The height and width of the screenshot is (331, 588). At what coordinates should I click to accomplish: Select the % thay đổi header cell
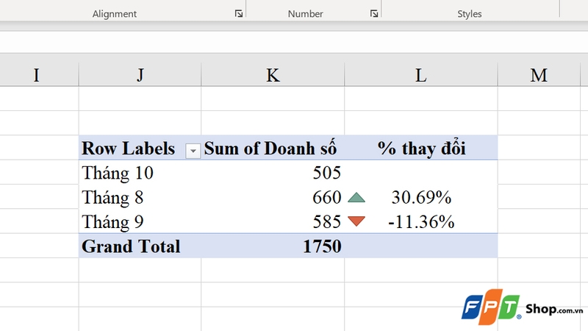(x=420, y=149)
